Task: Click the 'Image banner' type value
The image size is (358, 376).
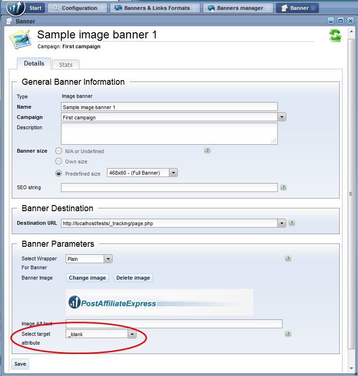Action: (x=77, y=96)
